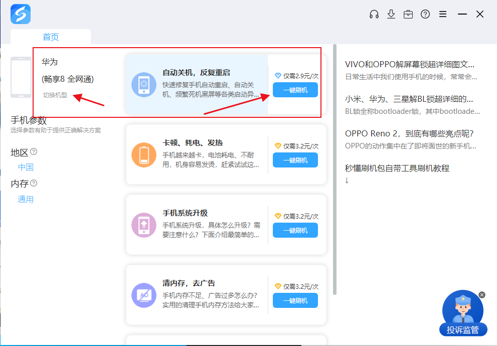Click the ad-block icon for 清内存，去广告

tap(144, 295)
